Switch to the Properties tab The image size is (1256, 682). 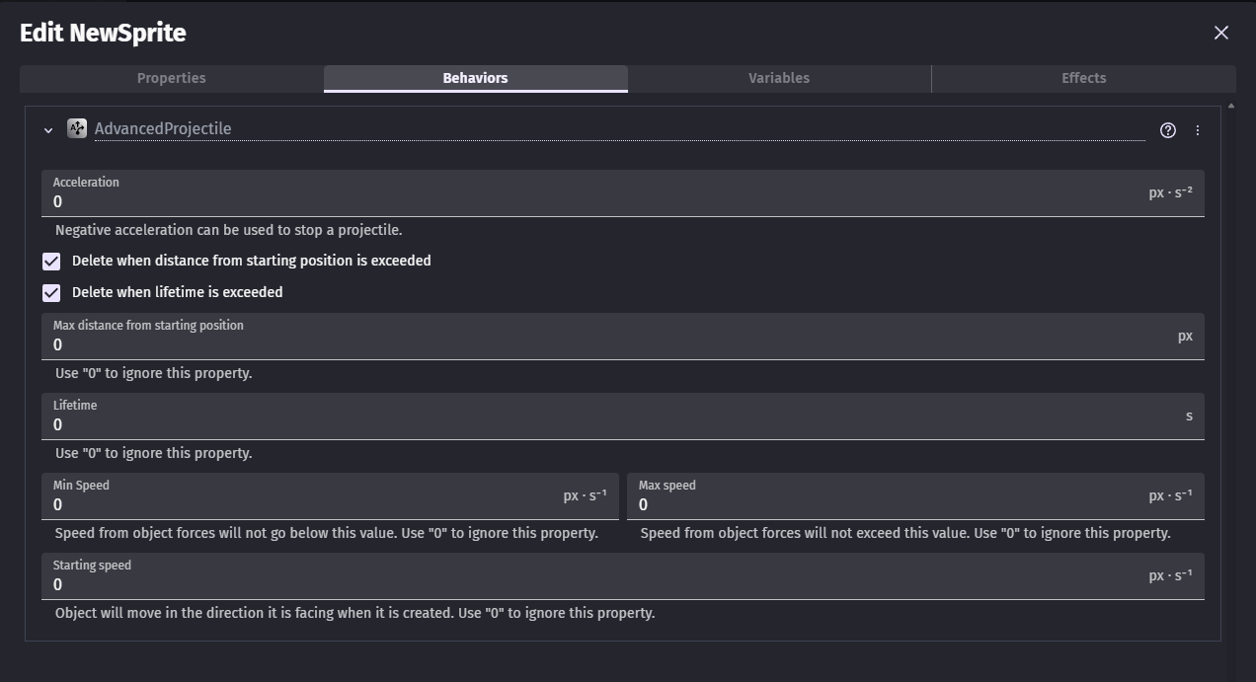click(172, 78)
